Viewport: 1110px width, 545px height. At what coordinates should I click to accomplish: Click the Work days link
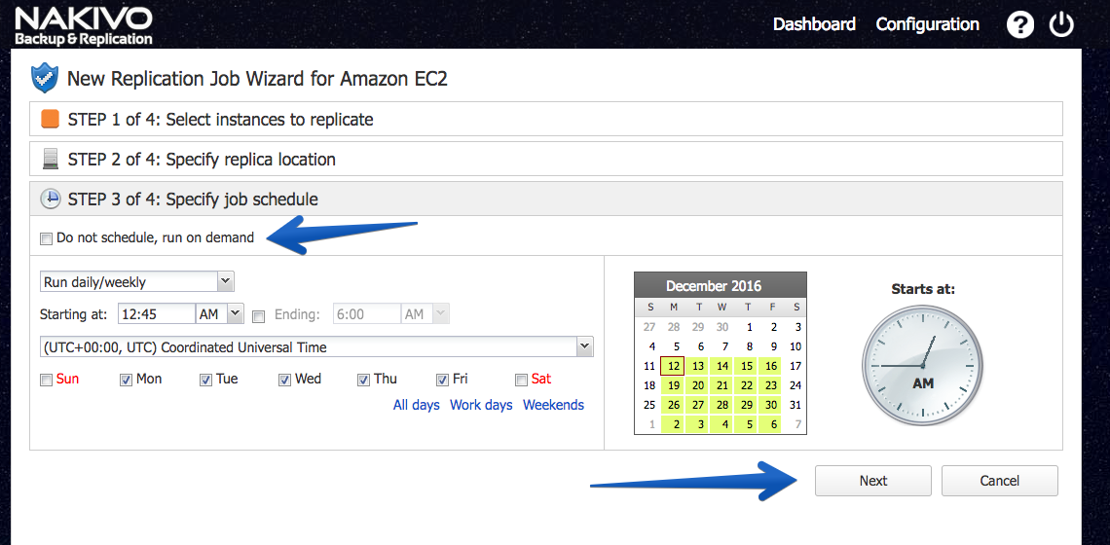click(x=481, y=405)
